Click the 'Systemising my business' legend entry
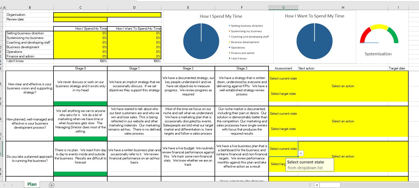This screenshot has height=188, width=419. (245, 31)
